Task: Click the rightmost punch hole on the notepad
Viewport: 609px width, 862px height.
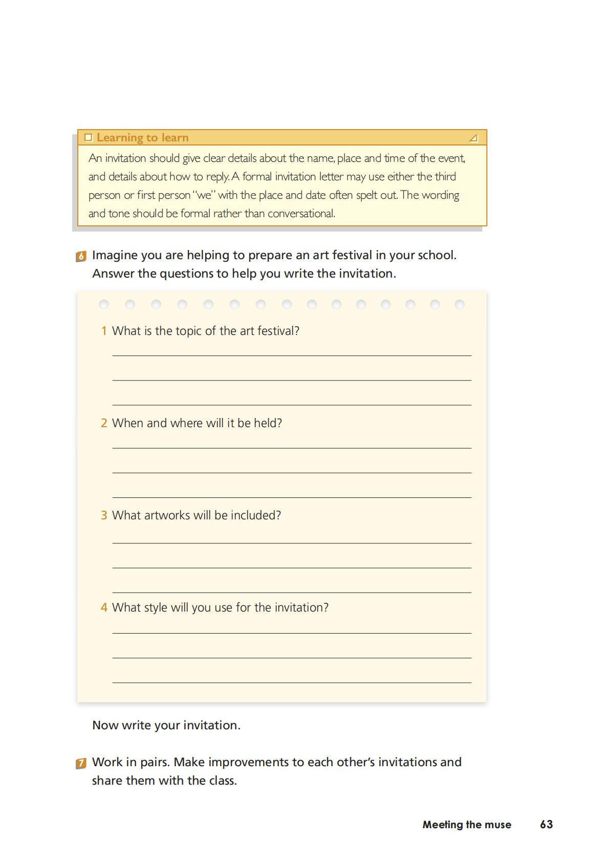Action: click(x=460, y=305)
